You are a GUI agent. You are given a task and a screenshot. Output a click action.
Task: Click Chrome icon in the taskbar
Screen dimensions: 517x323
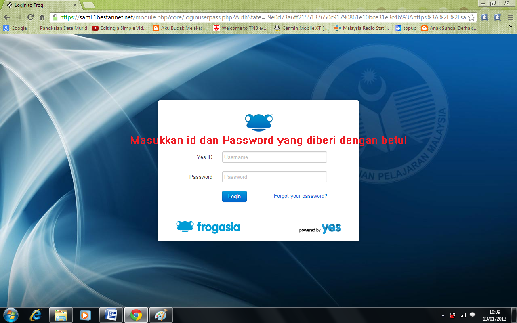pyautogui.click(x=136, y=315)
